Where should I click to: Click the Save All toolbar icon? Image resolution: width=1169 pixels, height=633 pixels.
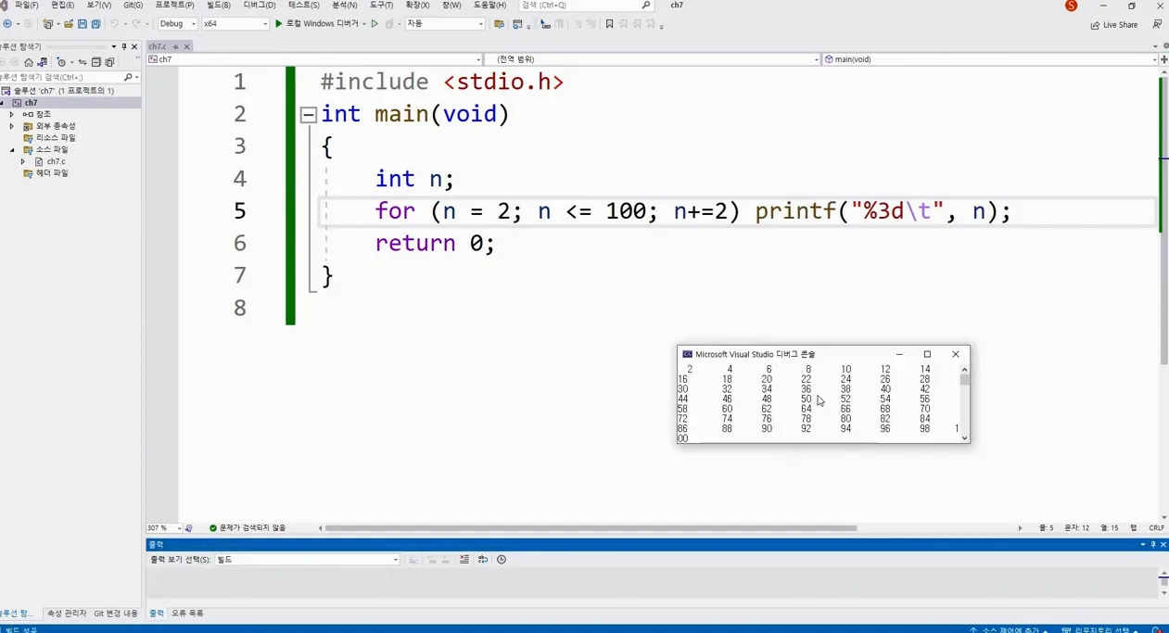[95, 24]
